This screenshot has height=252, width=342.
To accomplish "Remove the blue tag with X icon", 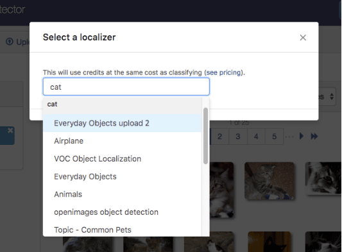I will click(x=10, y=130).
